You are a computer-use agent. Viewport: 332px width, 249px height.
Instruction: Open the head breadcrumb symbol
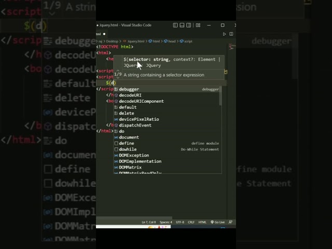click(170, 41)
